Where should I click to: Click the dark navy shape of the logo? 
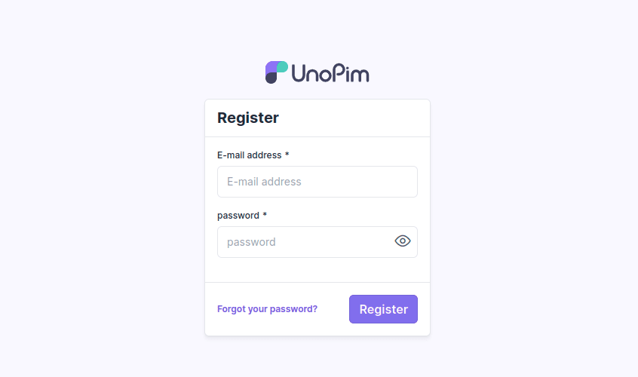coord(271,78)
